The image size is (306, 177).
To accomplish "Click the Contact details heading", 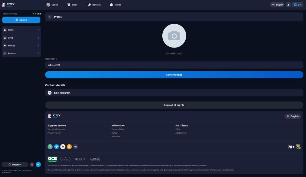I will pos(55,85).
